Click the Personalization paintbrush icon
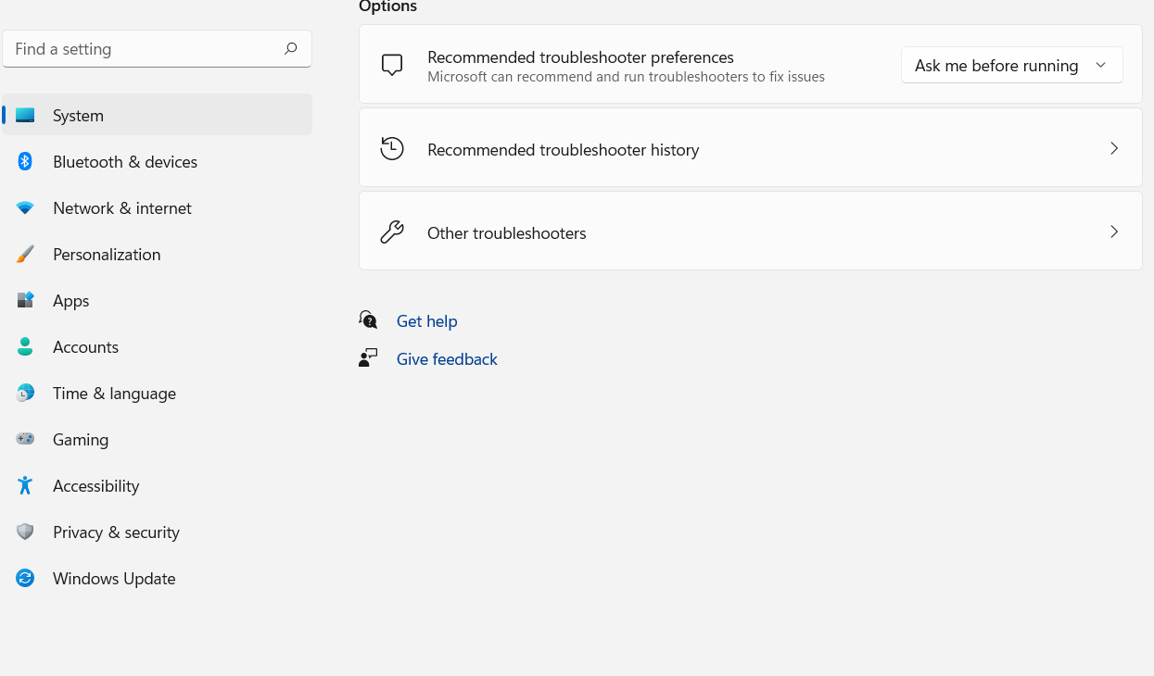Viewport: 1154px width, 676px height. (25, 255)
